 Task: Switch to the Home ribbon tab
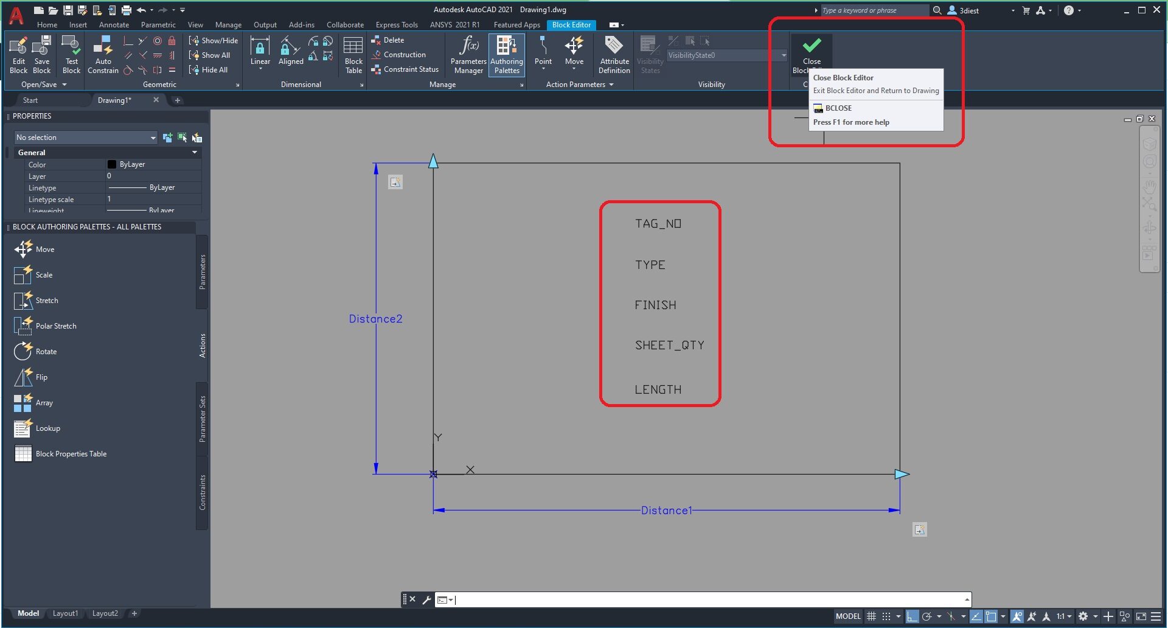[x=47, y=25]
